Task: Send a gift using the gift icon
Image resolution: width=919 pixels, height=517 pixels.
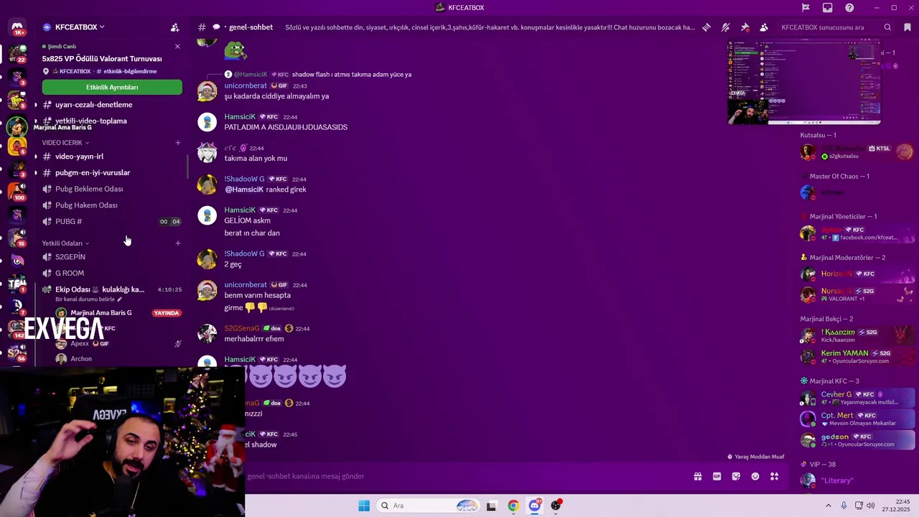Action: click(x=697, y=476)
